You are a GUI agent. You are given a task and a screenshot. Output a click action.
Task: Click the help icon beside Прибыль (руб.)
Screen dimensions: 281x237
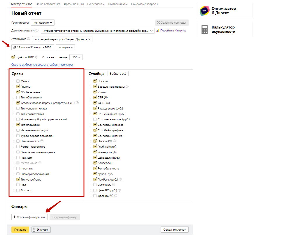point(120,179)
